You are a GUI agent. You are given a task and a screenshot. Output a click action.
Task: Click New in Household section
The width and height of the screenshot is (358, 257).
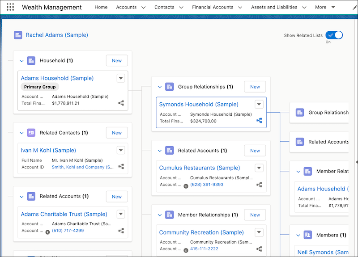117,61
